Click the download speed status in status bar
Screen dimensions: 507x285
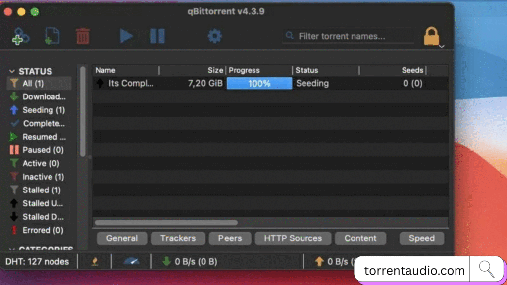pyautogui.click(x=191, y=261)
